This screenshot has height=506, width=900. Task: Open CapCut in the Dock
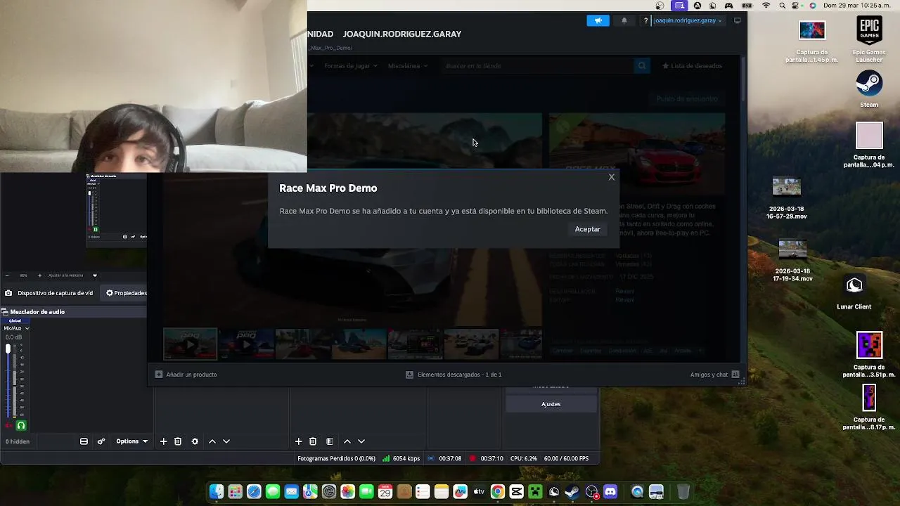point(516,492)
